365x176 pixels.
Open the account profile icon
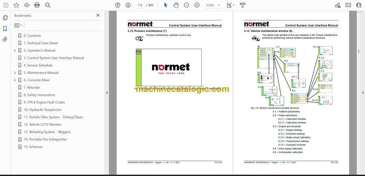(359, 5)
